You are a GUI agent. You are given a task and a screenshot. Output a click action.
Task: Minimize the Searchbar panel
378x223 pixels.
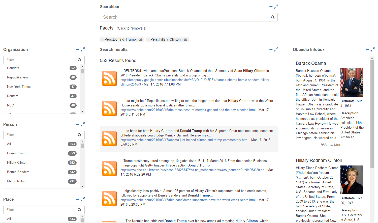[271, 7]
